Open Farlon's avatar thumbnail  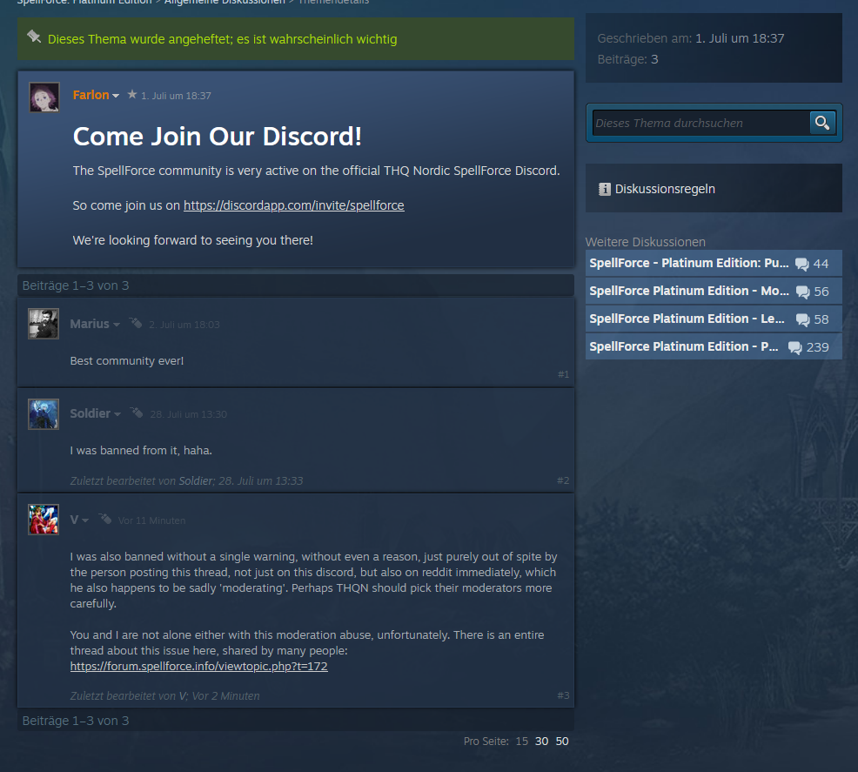pyautogui.click(x=44, y=97)
